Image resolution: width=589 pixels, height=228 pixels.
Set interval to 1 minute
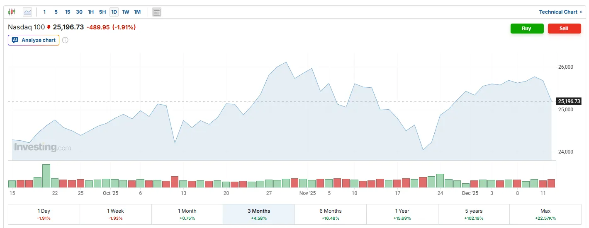[x=44, y=12]
